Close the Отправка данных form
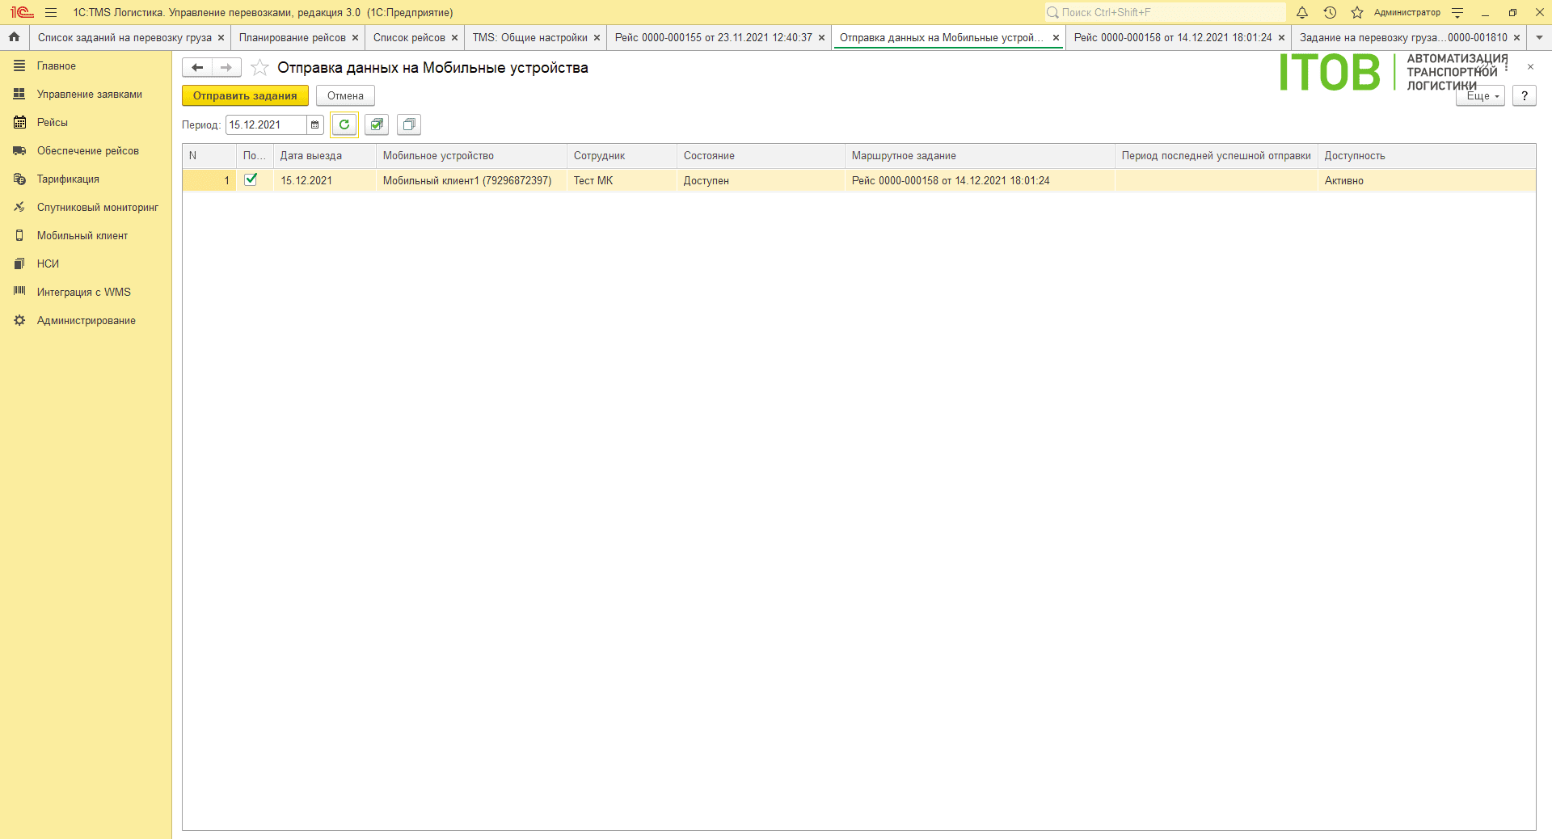The height and width of the screenshot is (839, 1552). click(1530, 67)
